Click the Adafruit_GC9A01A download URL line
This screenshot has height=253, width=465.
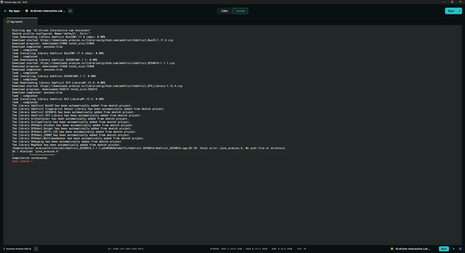tap(93, 63)
